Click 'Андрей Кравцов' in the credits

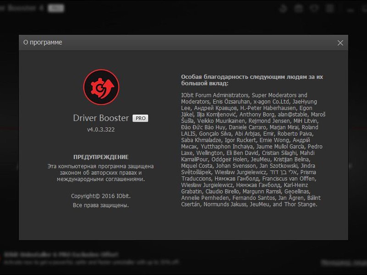point(215,108)
